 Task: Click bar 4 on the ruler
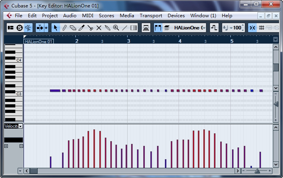[180, 41]
